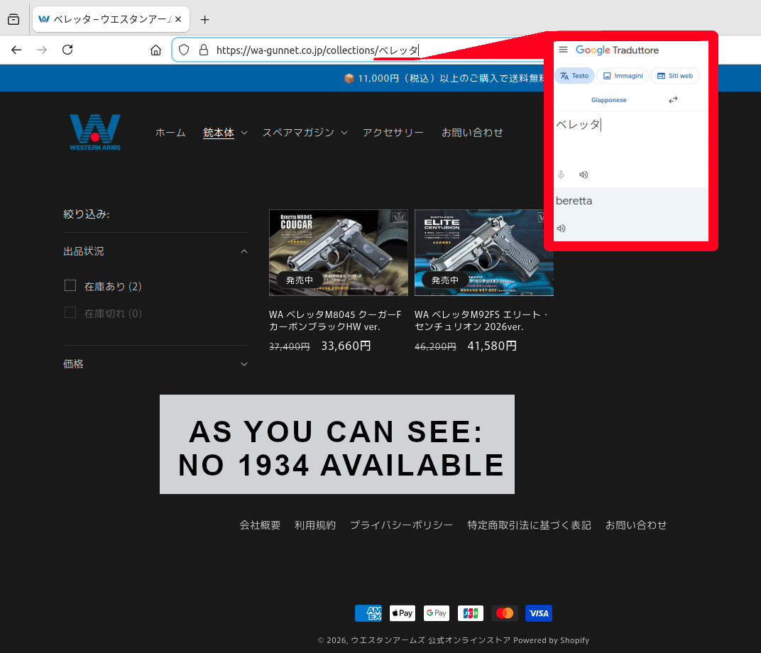Viewport: 761px width, 653px height.
Task: Listen to the beretta translation speaker
Action: tap(561, 229)
